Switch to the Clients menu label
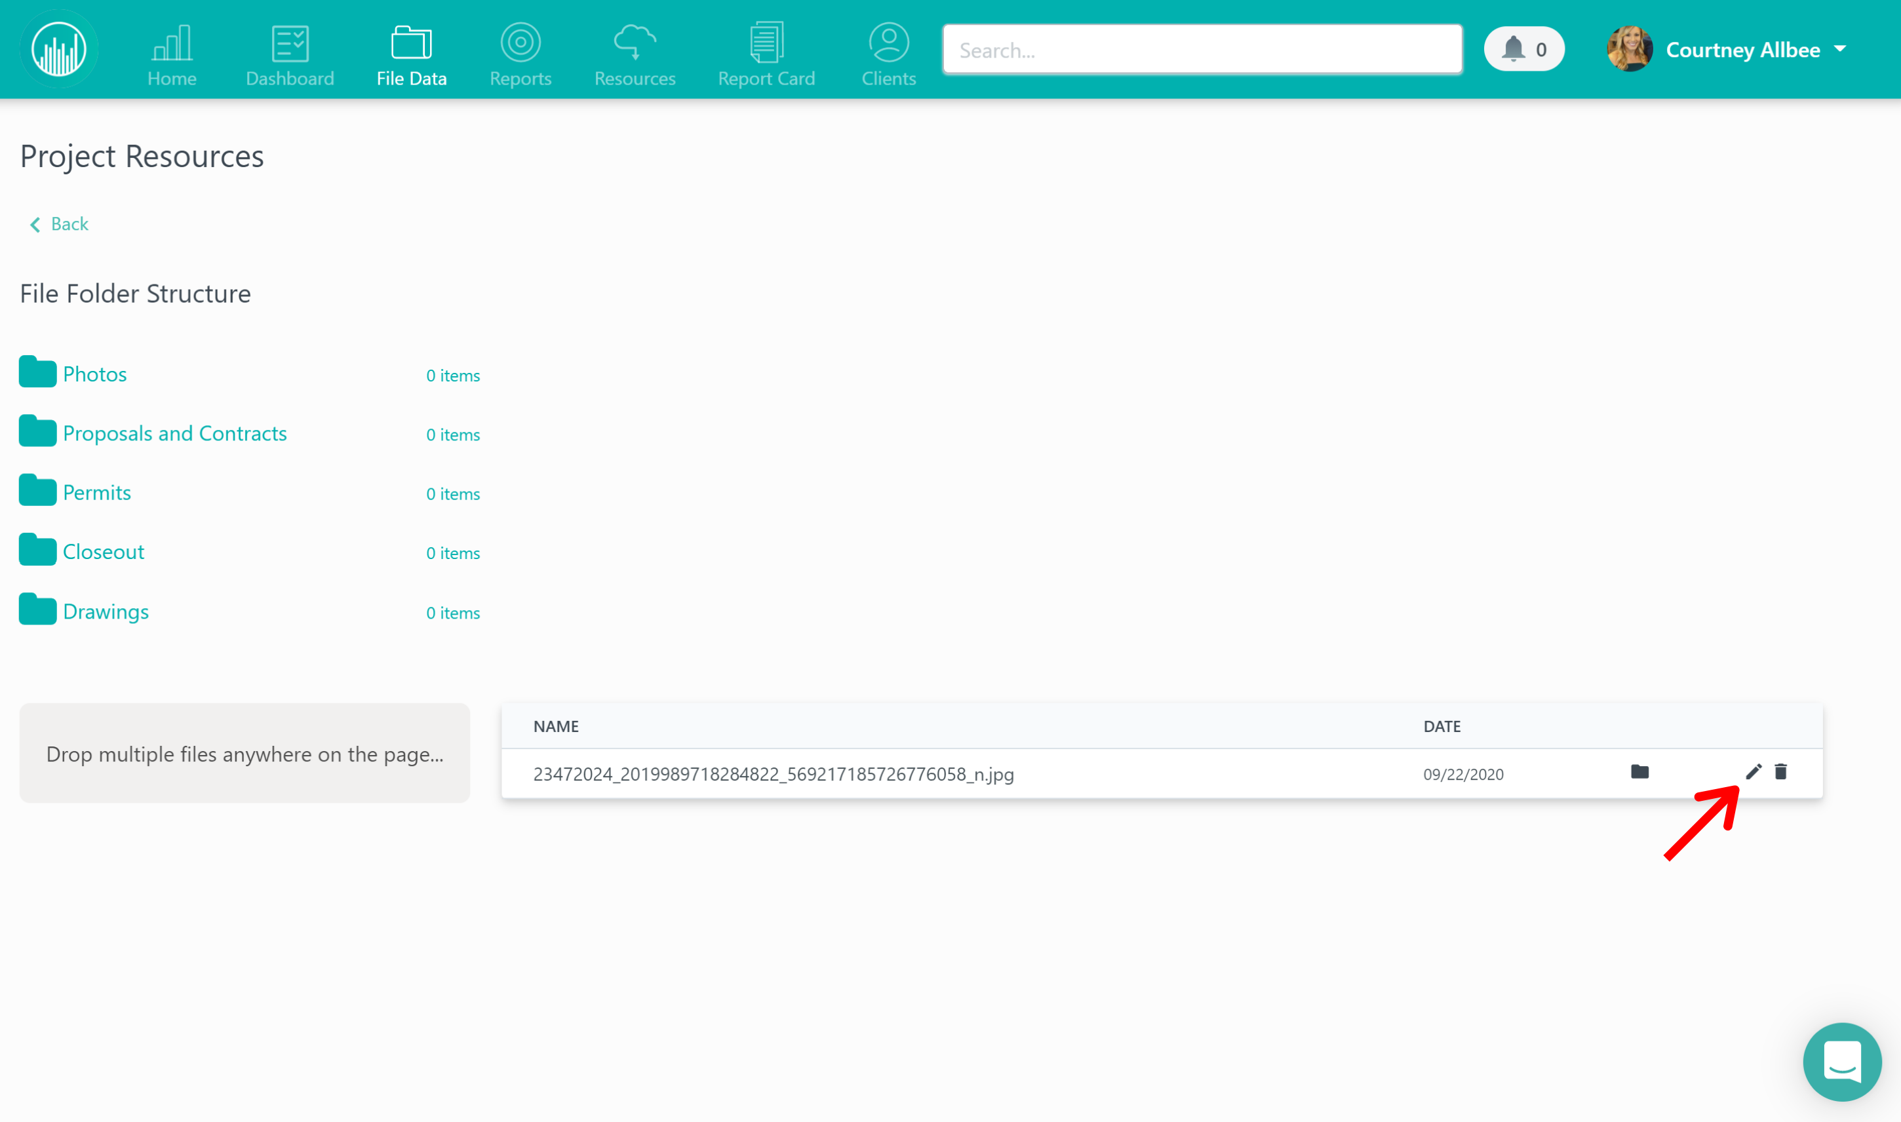This screenshot has height=1122, width=1901. coord(888,79)
